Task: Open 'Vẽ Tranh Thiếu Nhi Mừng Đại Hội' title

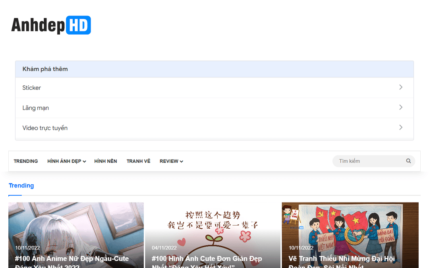Action: point(342,262)
